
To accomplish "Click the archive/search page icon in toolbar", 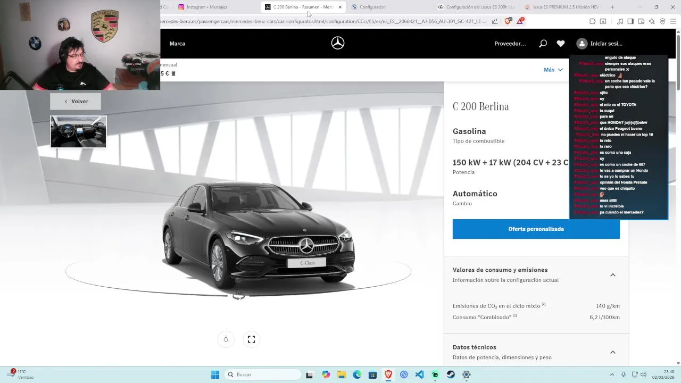I will 603,21.
